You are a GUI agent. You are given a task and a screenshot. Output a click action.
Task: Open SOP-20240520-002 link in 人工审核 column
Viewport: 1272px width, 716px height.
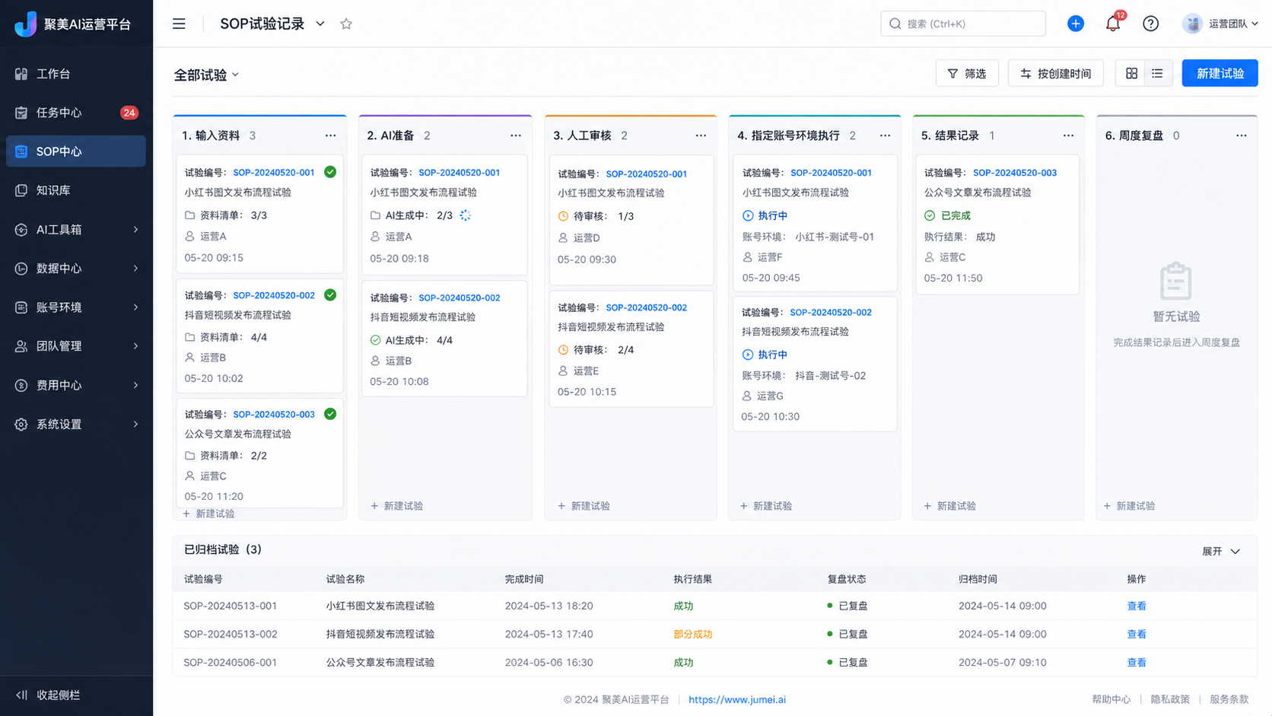coord(646,307)
